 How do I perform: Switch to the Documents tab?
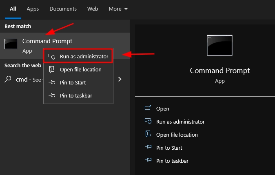(63, 9)
